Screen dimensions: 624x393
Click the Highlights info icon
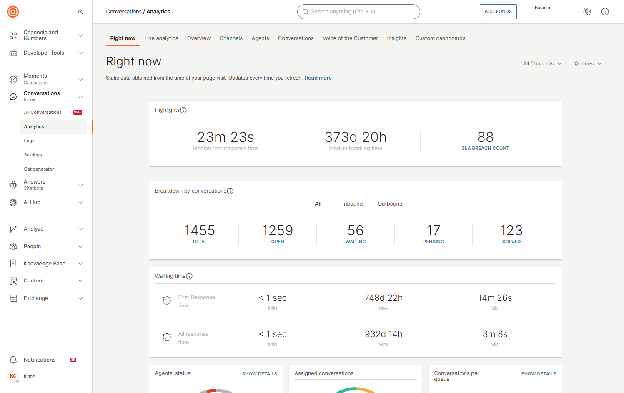183,110
